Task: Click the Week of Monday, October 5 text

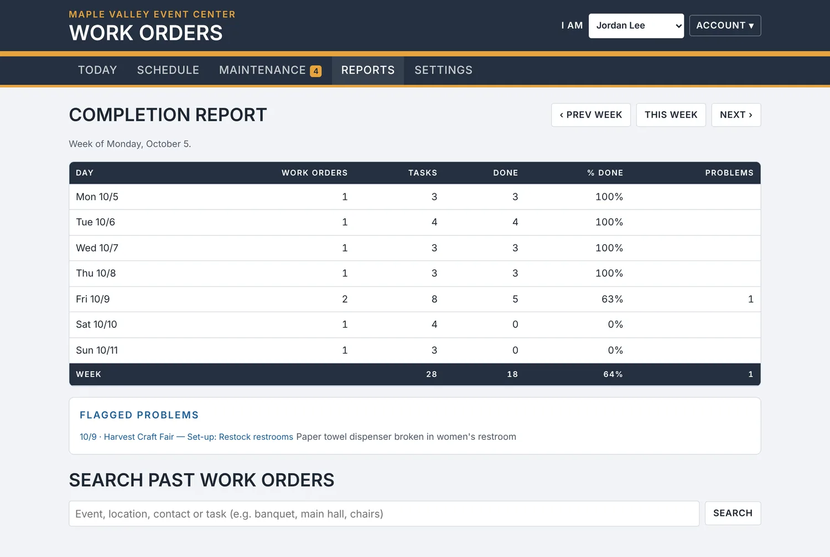Action: [130, 144]
